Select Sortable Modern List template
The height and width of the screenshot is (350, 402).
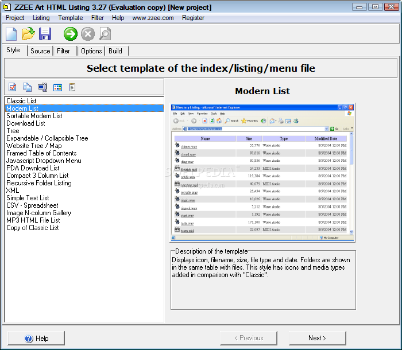point(84,116)
